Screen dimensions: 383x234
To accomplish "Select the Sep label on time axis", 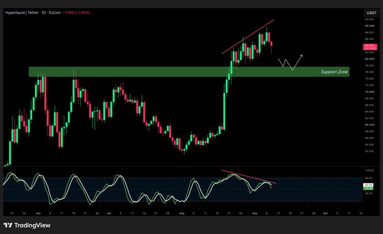I will (255, 213).
